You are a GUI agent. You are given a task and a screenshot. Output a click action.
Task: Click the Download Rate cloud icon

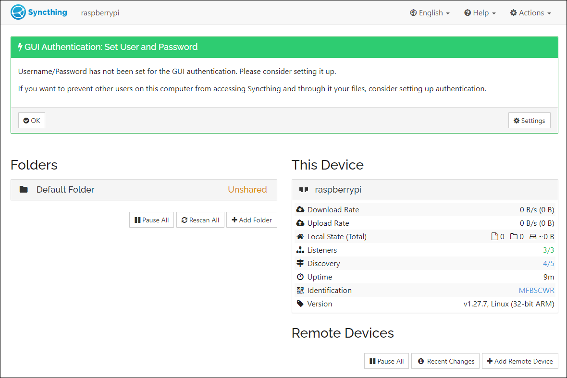(x=300, y=209)
